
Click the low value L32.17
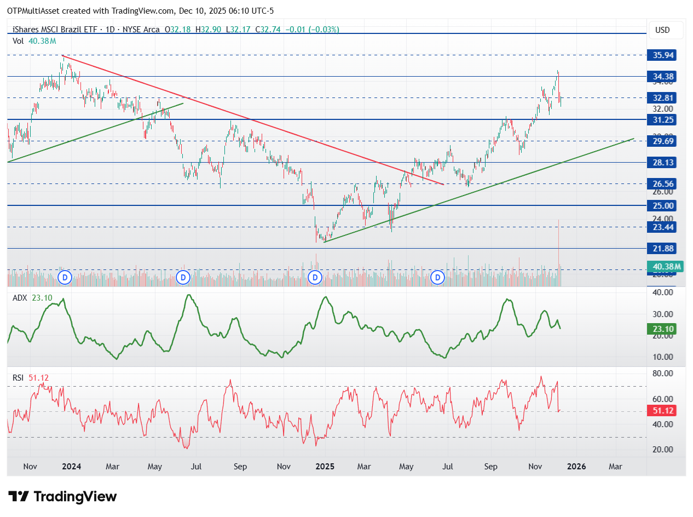coord(238,30)
